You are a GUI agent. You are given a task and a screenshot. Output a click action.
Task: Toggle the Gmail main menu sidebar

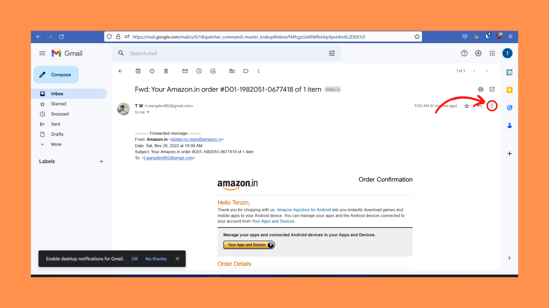click(x=42, y=53)
